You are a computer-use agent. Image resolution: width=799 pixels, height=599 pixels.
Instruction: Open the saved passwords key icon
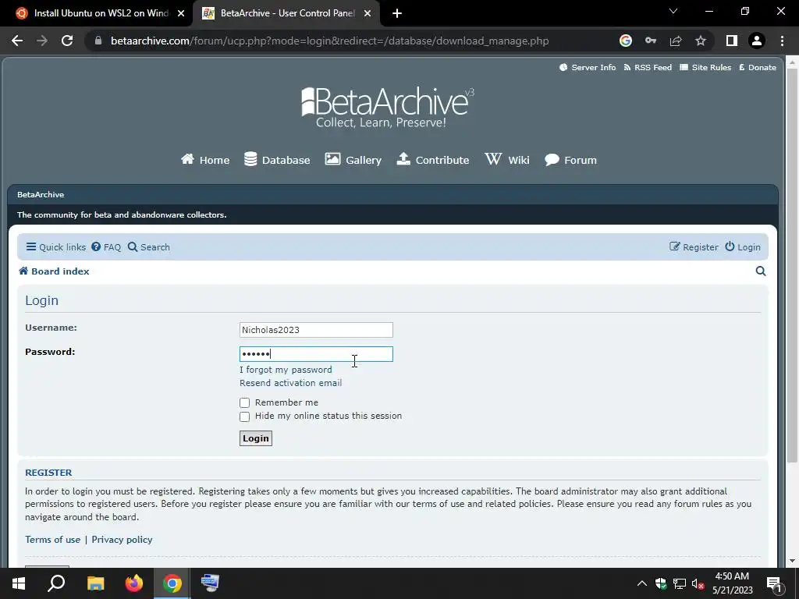tap(651, 41)
